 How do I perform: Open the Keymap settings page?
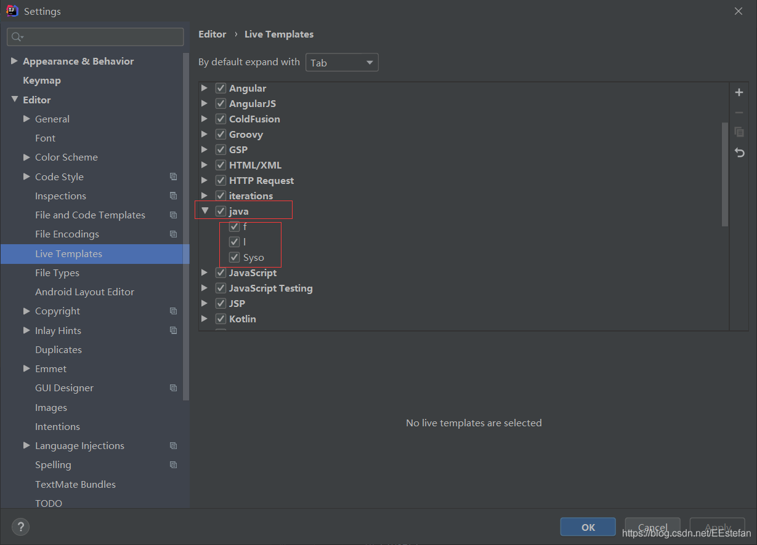pos(42,81)
